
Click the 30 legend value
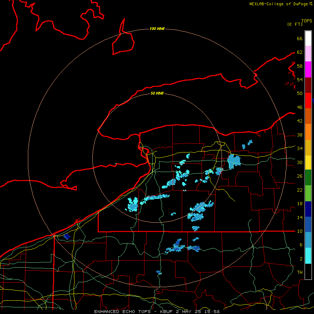coord(300,162)
